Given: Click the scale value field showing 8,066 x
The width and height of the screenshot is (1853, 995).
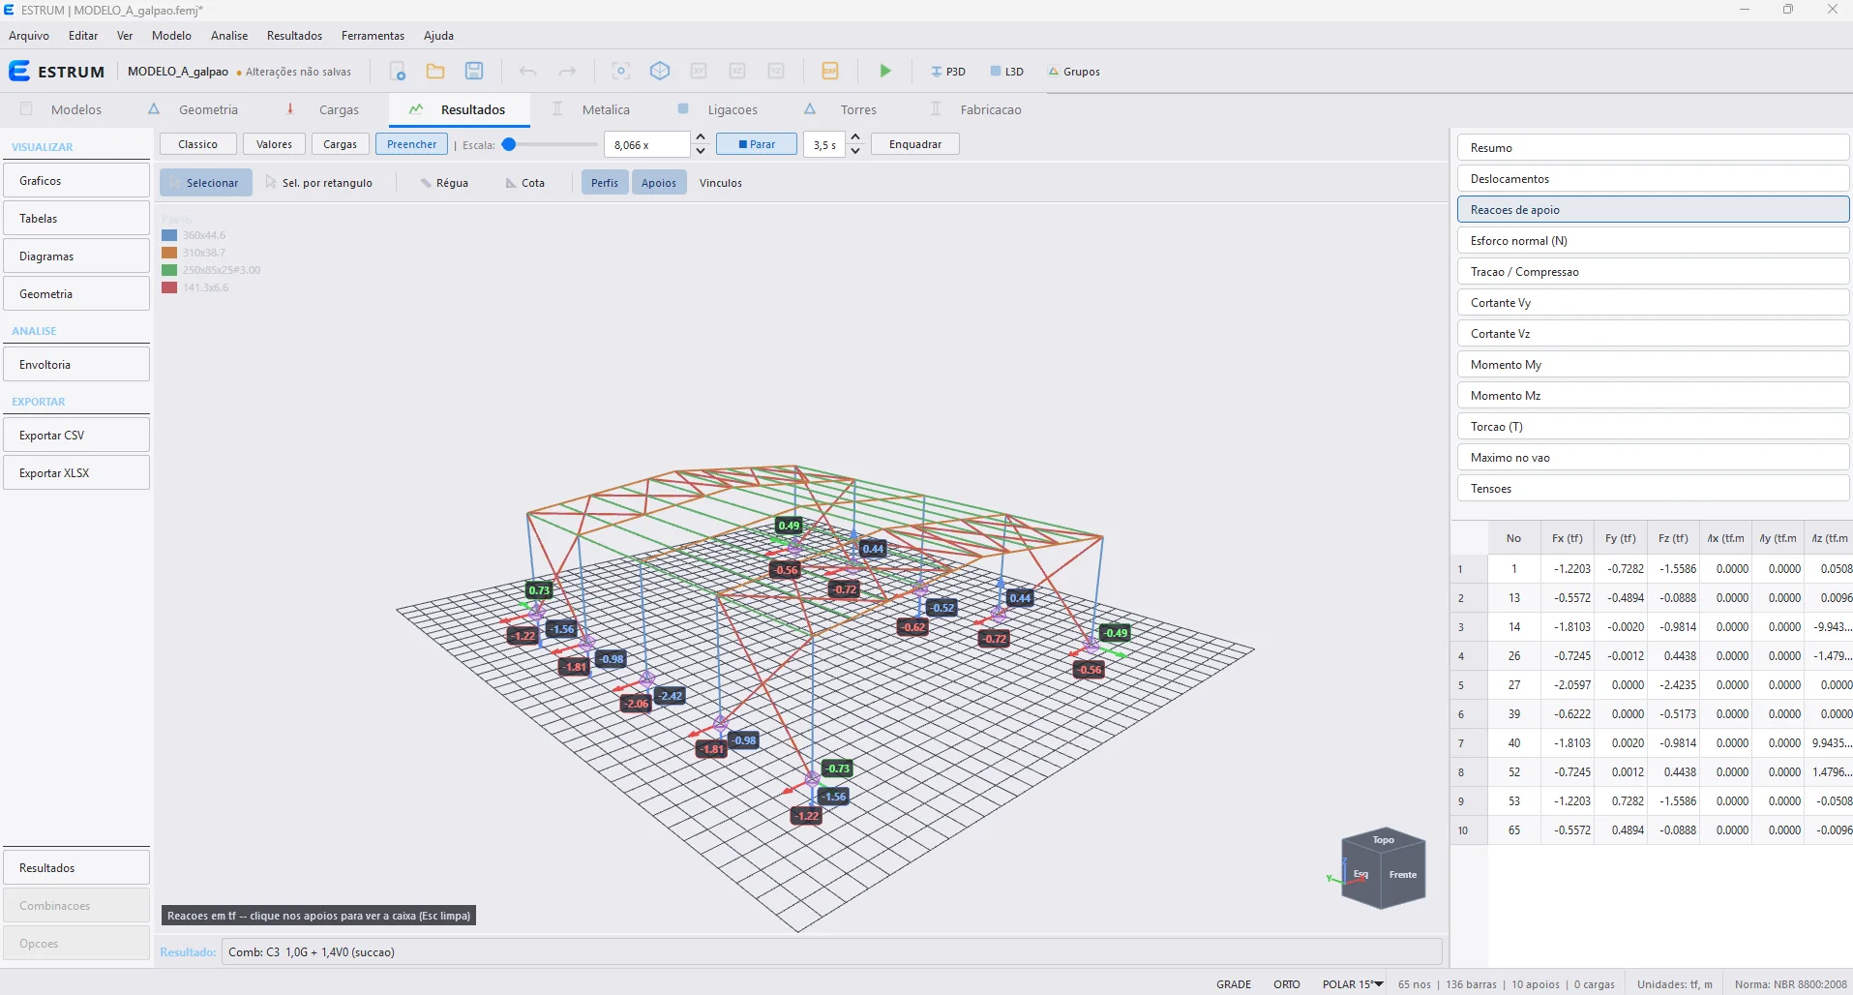Looking at the screenshot, I should pyautogui.click(x=648, y=145).
